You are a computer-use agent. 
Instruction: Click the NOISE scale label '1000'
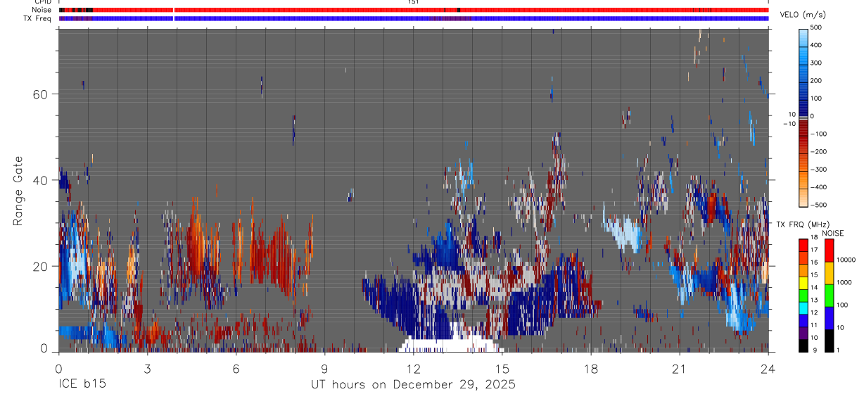[845, 282]
